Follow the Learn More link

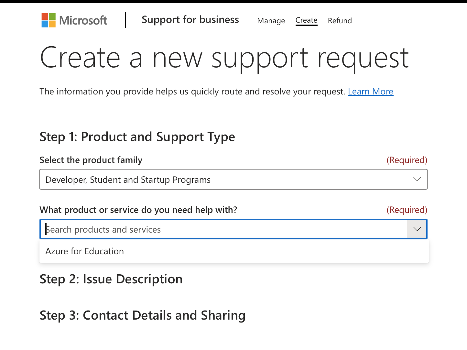370,92
